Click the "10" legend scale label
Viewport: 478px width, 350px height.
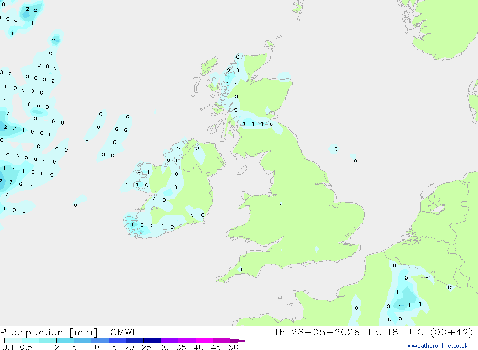pyautogui.click(x=95, y=347)
